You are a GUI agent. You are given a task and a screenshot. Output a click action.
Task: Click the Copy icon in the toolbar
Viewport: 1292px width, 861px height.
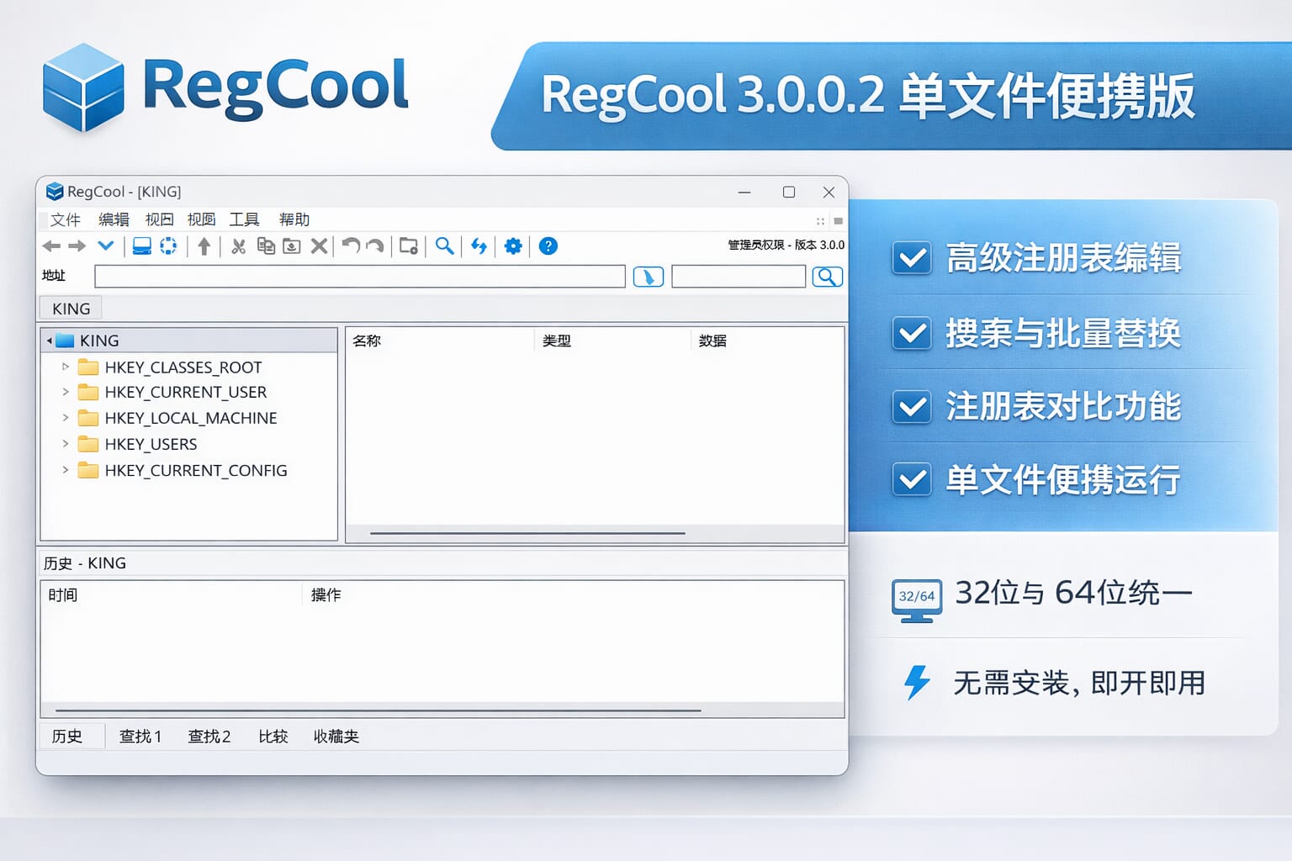click(265, 246)
